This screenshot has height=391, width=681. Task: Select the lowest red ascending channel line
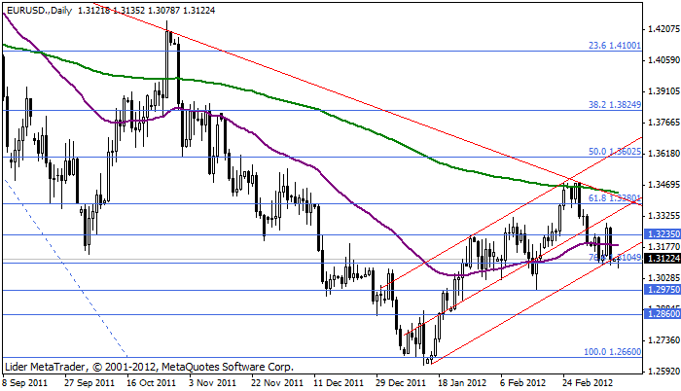(x=536, y=302)
